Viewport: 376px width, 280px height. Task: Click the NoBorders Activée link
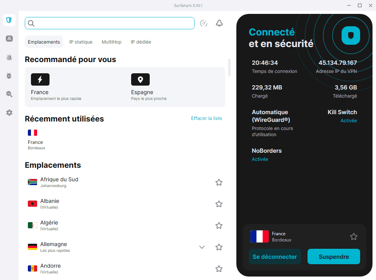click(260, 159)
